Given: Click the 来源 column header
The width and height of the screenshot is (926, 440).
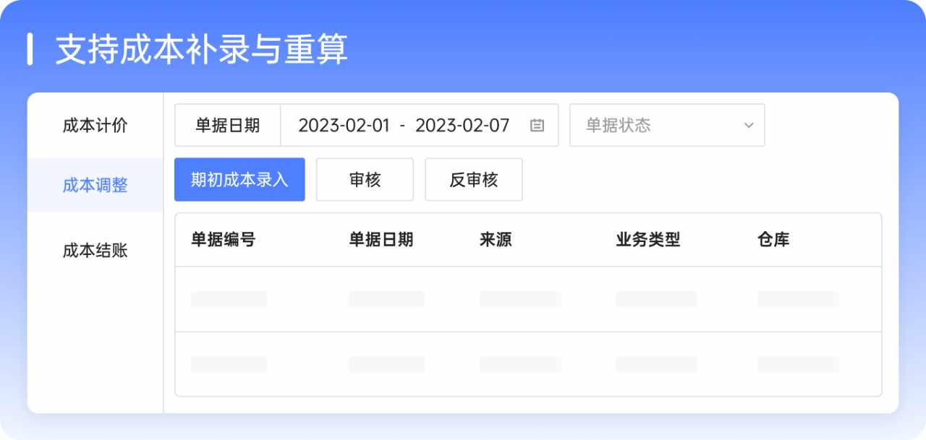Looking at the screenshot, I should [x=496, y=240].
